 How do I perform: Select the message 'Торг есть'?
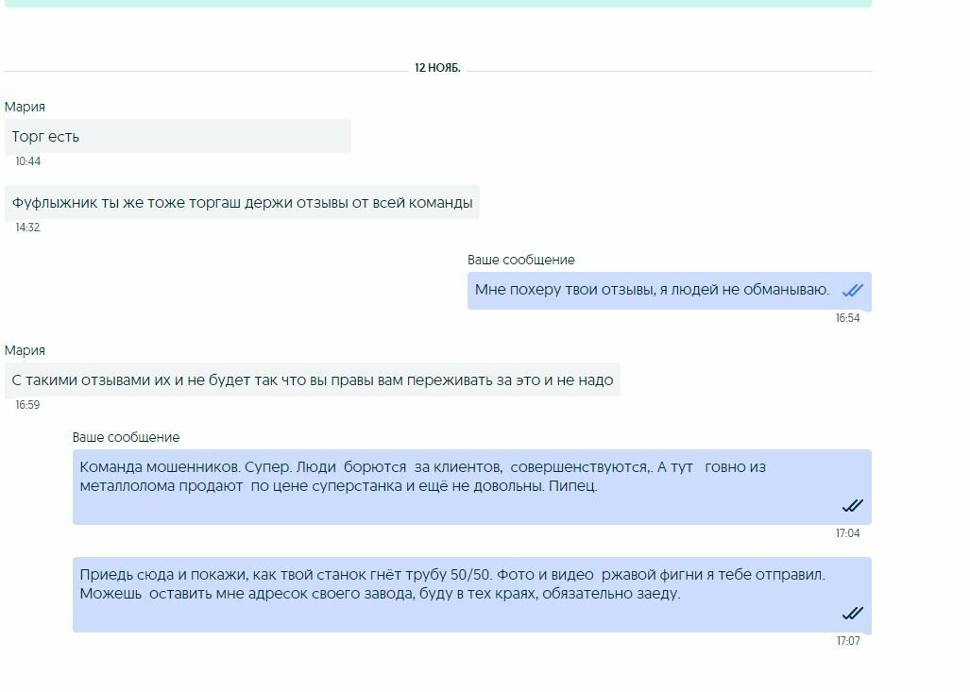coord(178,136)
